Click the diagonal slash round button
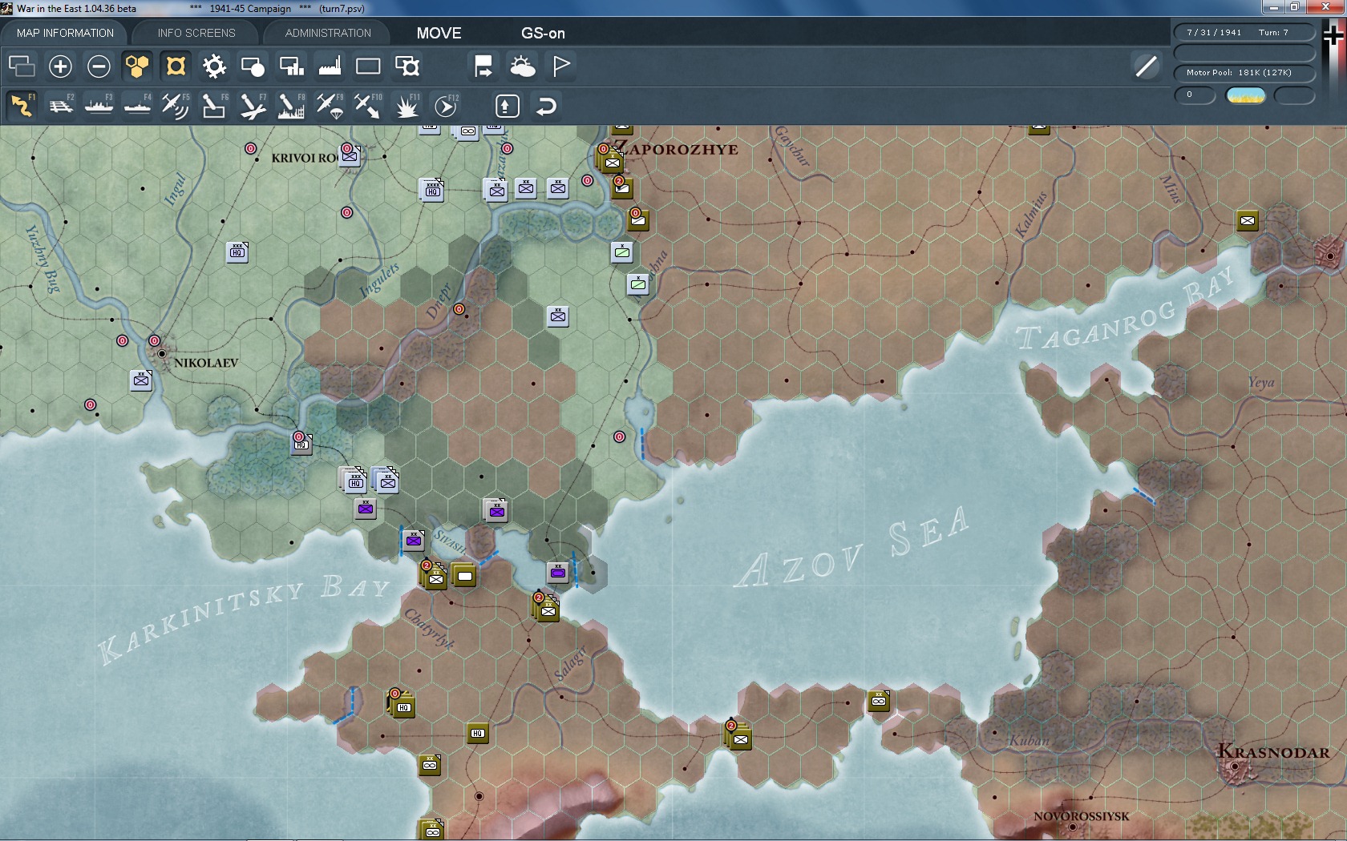 1146,66
